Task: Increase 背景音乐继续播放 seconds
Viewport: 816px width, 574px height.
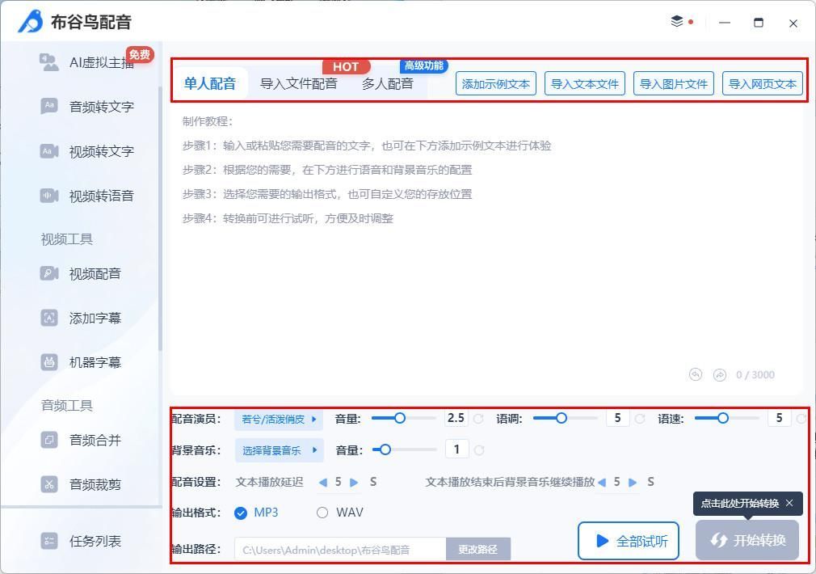Action: click(x=633, y=483)
